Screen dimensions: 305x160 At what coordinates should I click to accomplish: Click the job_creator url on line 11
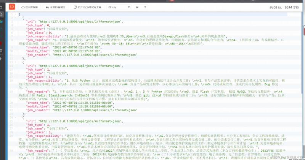tap(95, 55)
